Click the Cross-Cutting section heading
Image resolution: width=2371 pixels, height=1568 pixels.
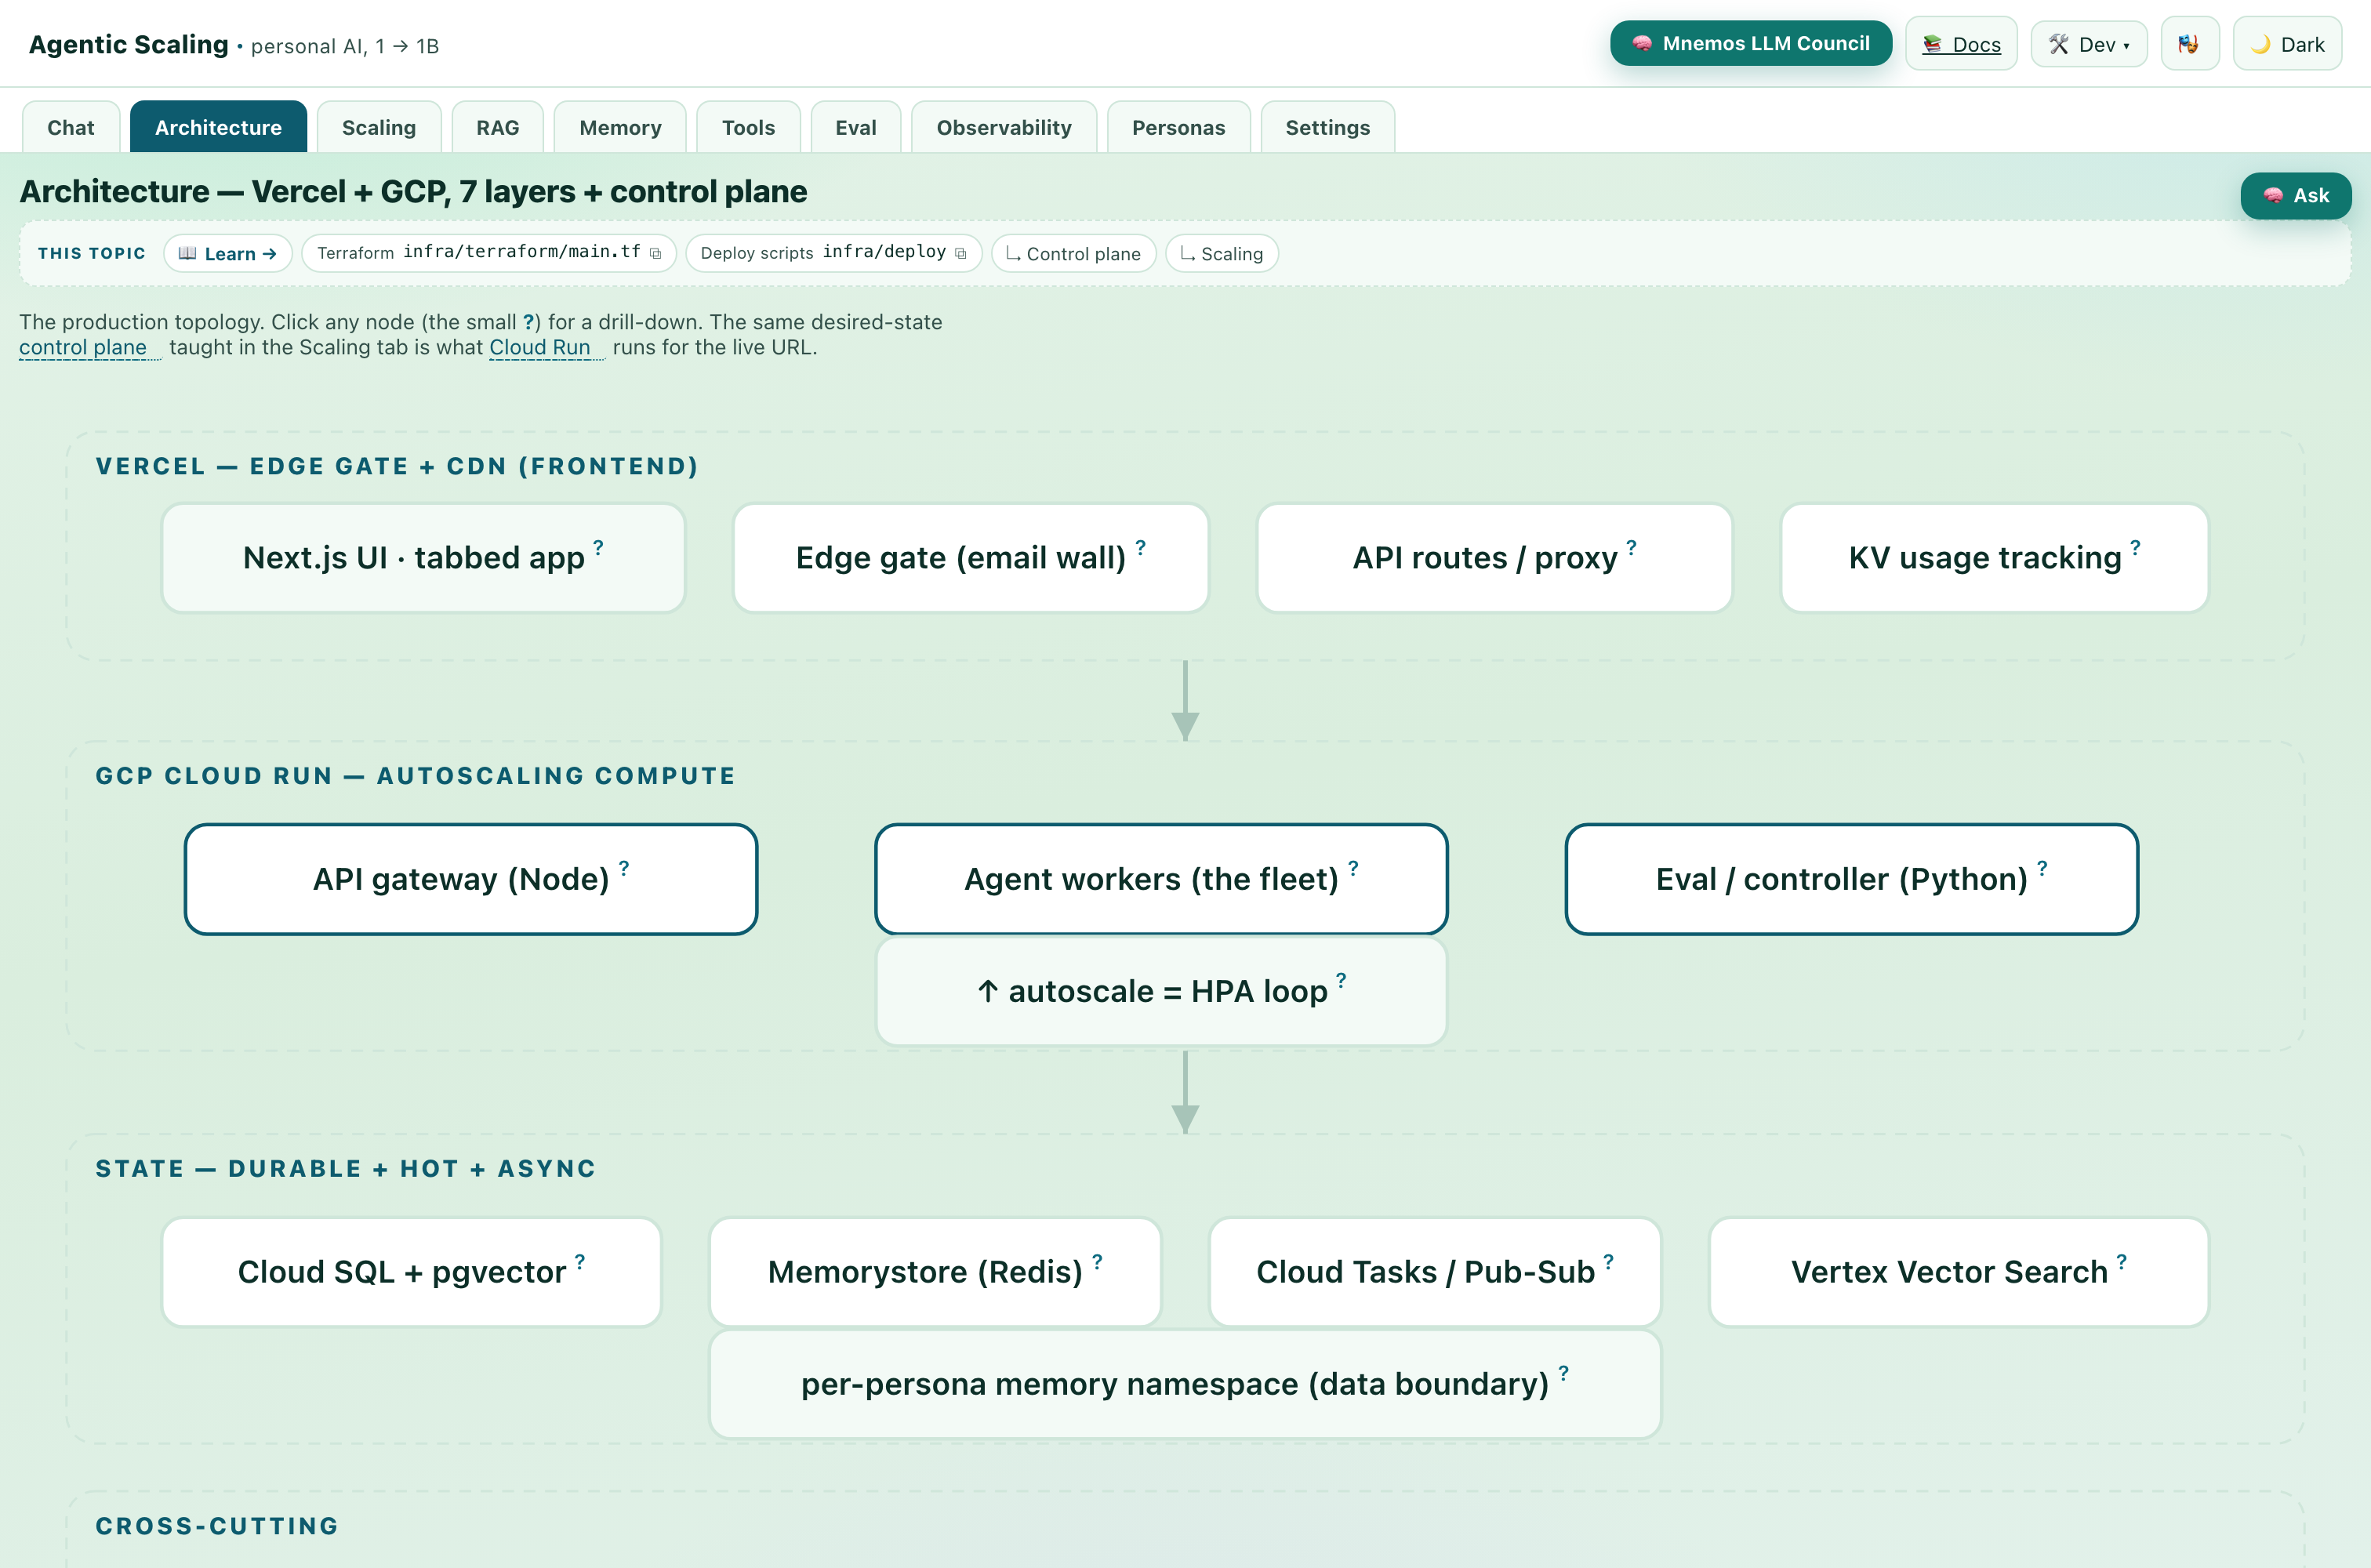pyautogui.click(x=217, y=1526)
